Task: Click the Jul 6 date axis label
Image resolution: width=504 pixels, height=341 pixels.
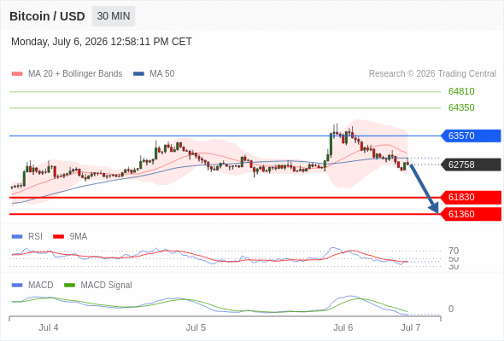Action: (343, 327)
